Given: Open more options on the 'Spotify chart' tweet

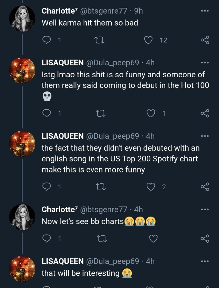Looking at the screenshot, I should (205, 136).
